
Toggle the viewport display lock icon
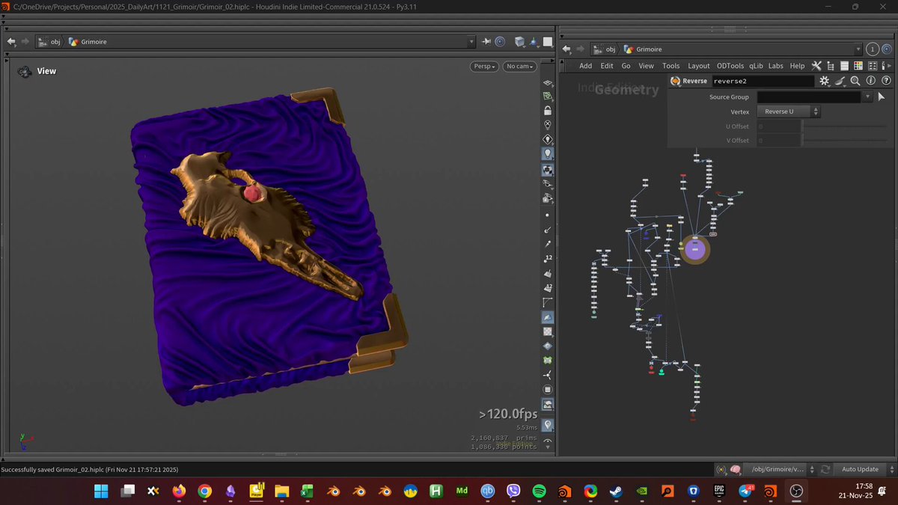548,111
